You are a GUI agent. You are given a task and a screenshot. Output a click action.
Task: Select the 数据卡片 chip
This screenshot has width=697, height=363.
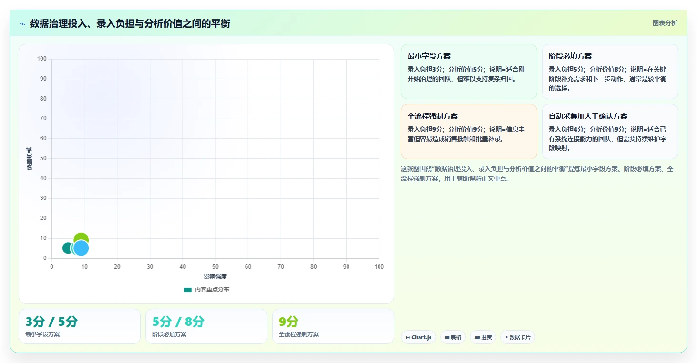tap(518, 337)
